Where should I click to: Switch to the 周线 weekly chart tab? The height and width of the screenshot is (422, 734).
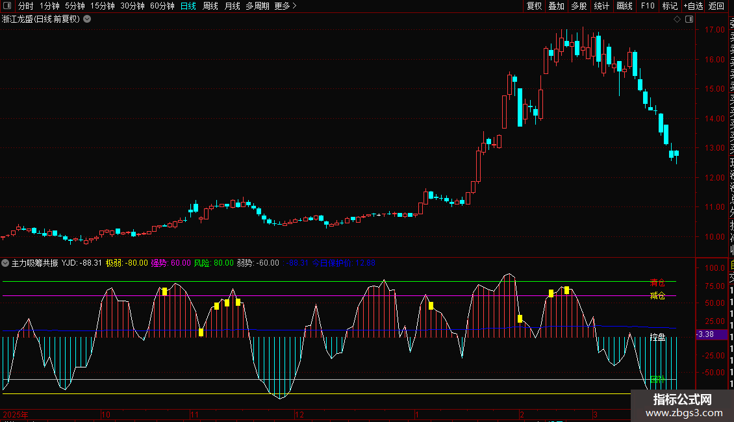pos(210,6)
